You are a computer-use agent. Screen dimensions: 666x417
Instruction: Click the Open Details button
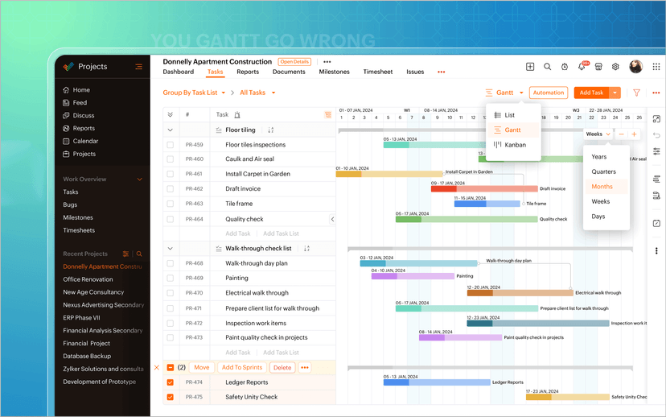click(294, 62)
